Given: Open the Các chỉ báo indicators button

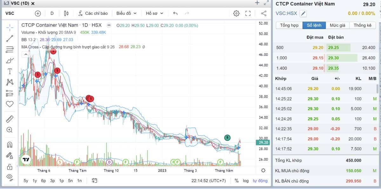Looking at the screenshot, I should (93, 13).
